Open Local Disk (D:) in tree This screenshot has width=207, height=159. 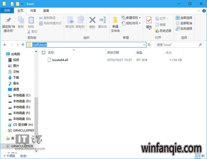coord(19,101)
